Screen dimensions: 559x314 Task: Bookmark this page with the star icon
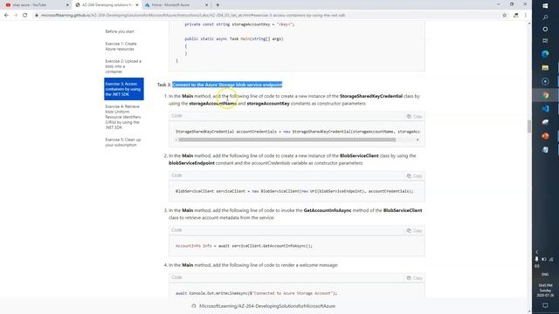point(505,16)
